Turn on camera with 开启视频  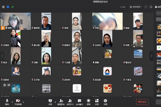[x=18, y=101]
